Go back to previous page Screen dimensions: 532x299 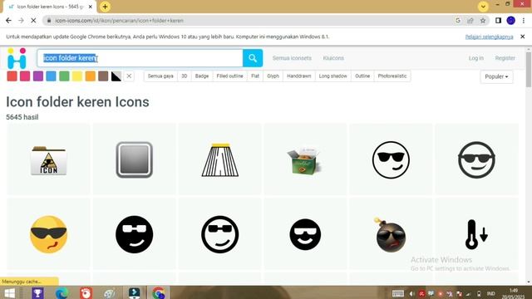coord(9,21)
